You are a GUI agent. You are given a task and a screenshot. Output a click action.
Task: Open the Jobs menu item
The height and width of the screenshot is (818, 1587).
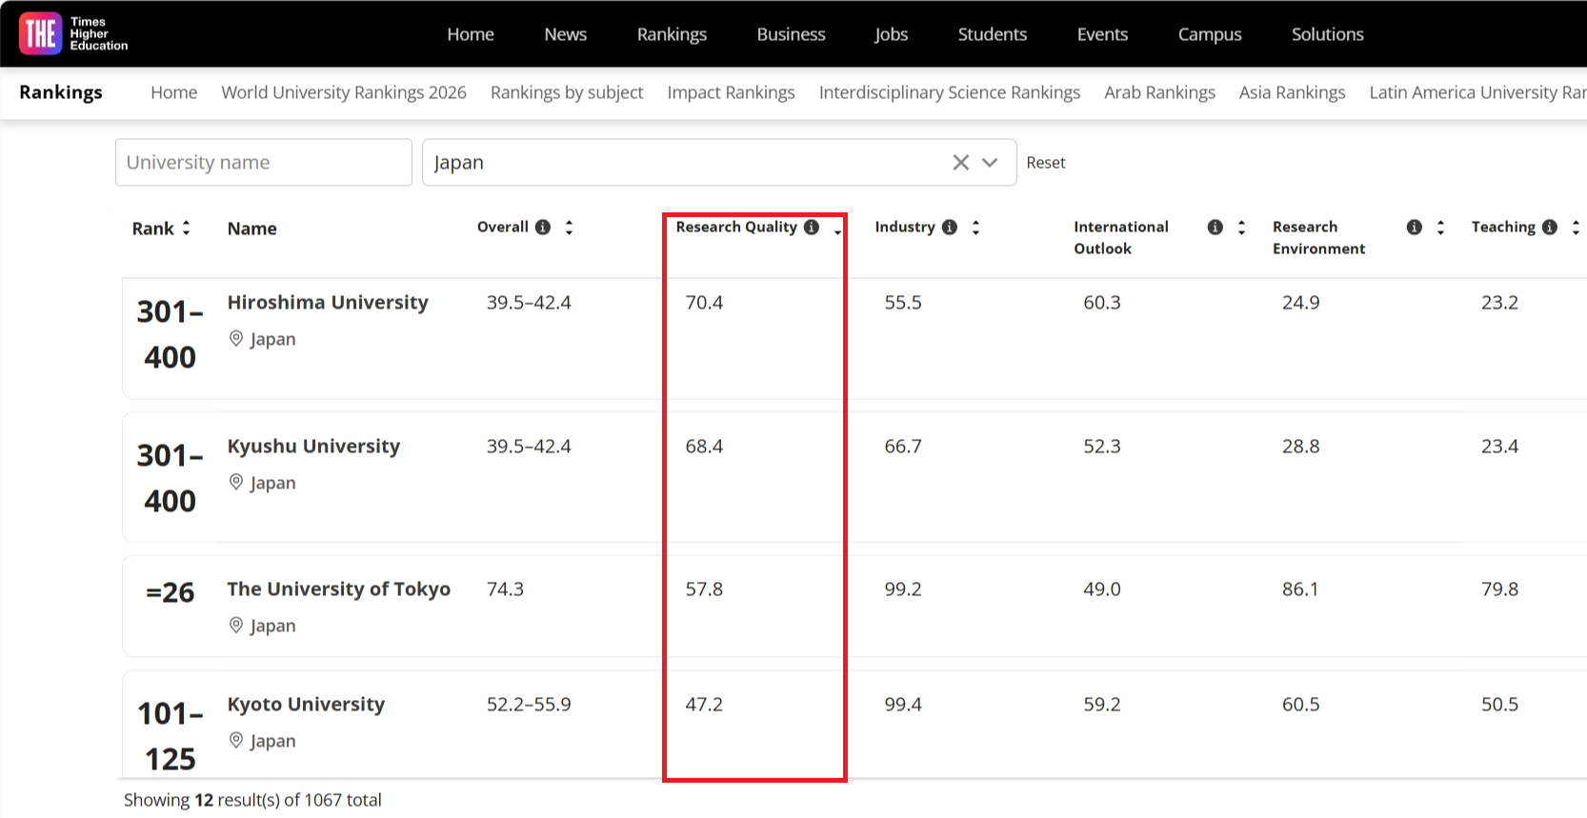891,34
